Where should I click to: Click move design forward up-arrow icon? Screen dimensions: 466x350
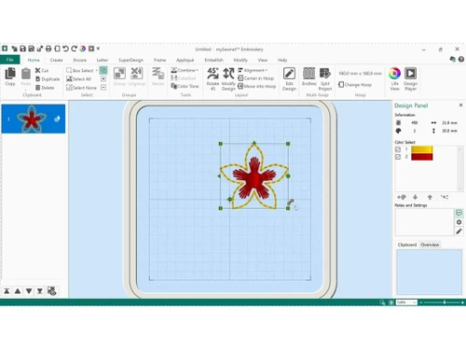[18, 291]
